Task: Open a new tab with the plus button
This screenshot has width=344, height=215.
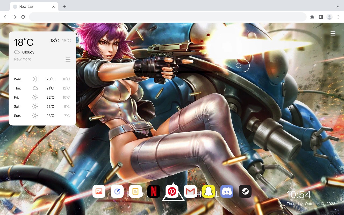Action: 64,7
